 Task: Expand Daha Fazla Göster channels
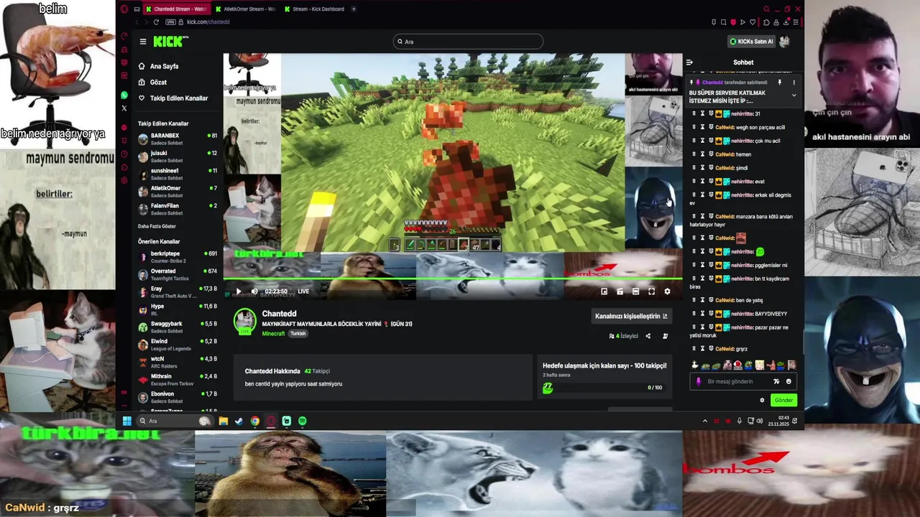pos(157,226)
